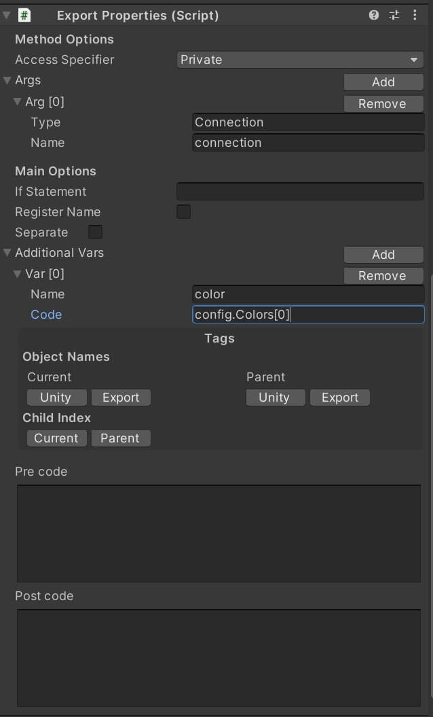
Task: Add a new argument with Add button
Action: (x=383, y=82)
